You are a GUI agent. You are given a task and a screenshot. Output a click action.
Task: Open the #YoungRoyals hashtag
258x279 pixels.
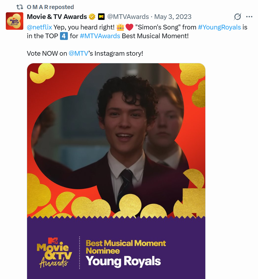219,27
